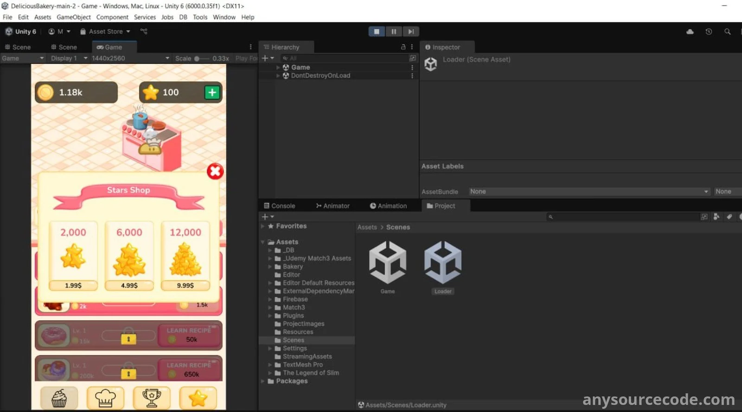Click the toolbar search magnifier icon
Viewport: 742px width, 412px height.
(727, 32)
